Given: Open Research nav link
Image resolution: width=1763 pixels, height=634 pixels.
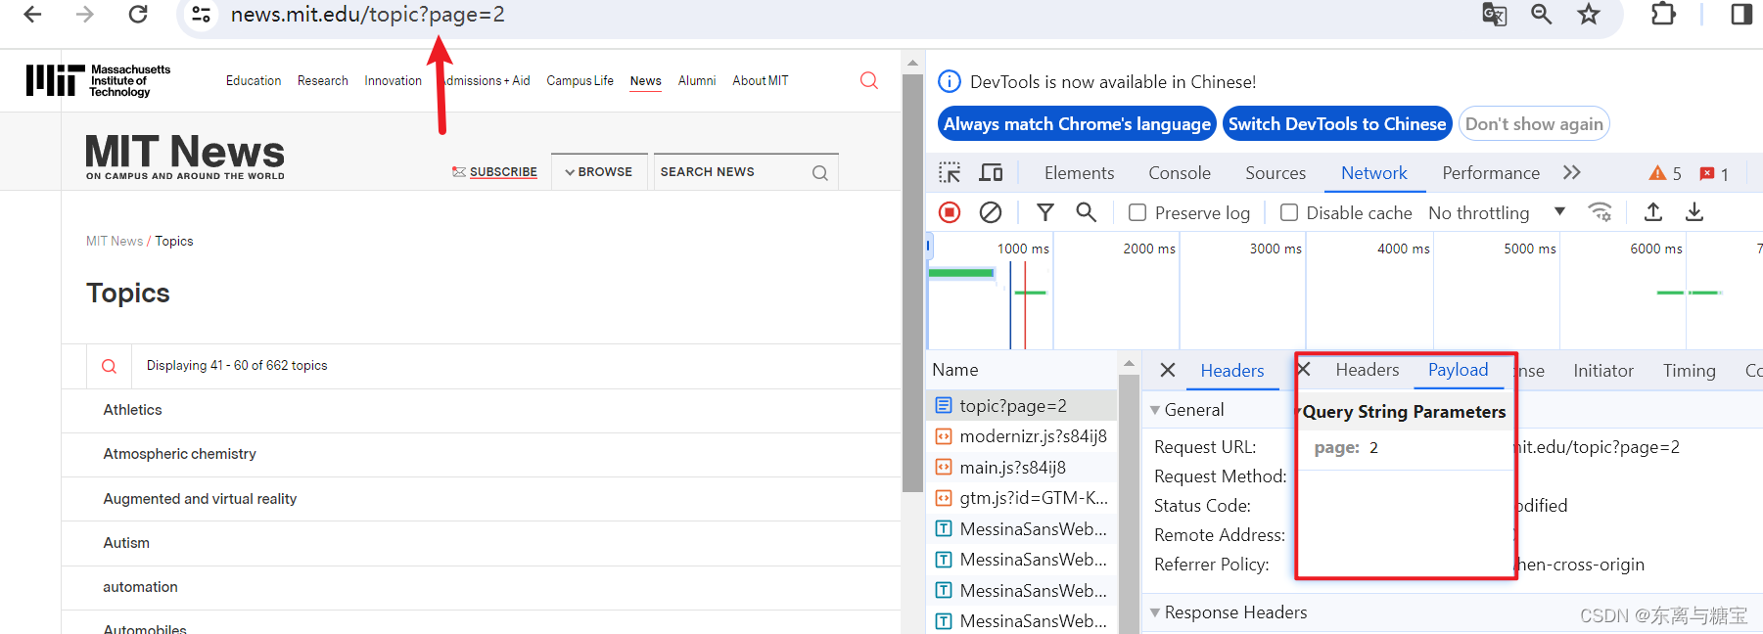Looking at the screenshot, I should [x=323, y=81].
